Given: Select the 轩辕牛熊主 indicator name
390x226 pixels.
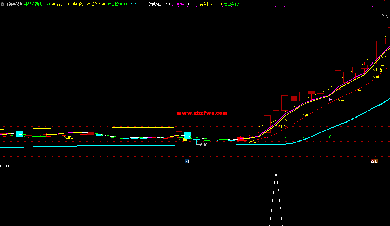Looking at the screenshot, I should [x=14, y=4].
